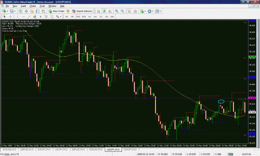Open the Charts menu
The image size is (260, 156).
click(33, 6)
